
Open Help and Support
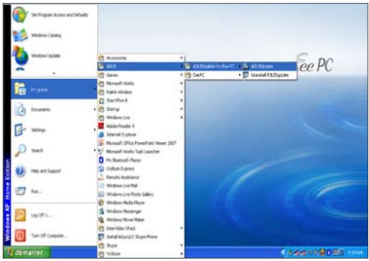(54, 171)
